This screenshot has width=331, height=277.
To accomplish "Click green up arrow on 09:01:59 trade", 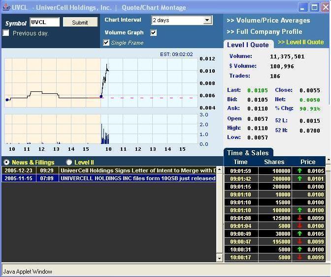I will click(x=299, y=171).
